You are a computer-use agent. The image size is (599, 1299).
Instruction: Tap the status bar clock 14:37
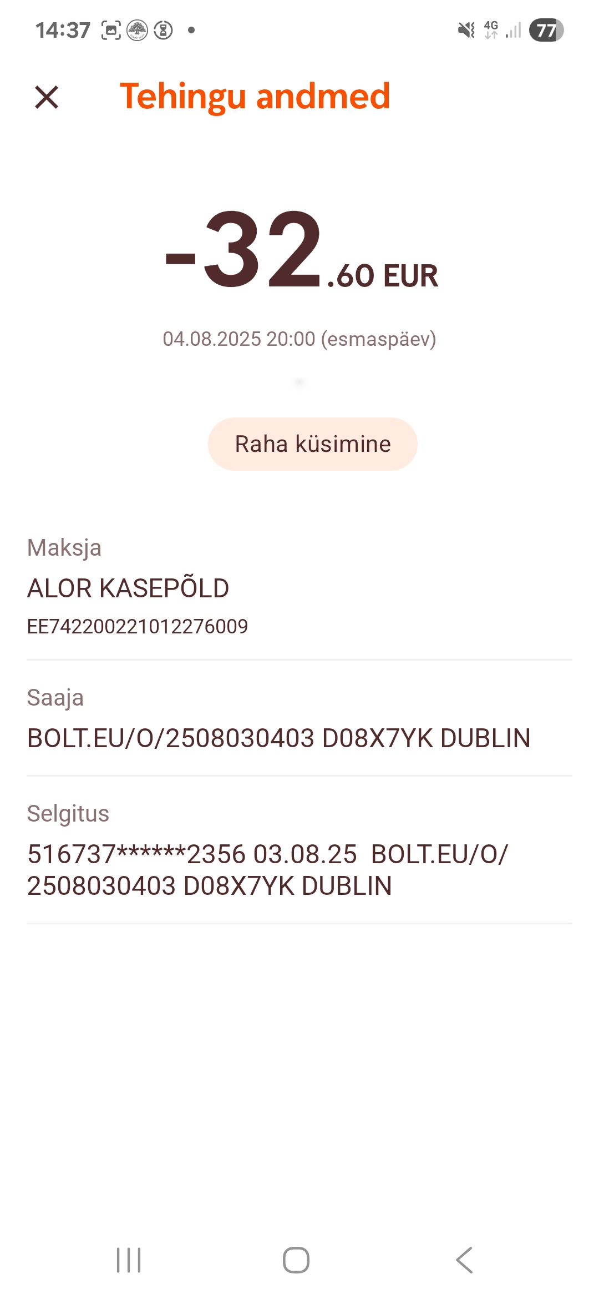[x=63, y=30]
